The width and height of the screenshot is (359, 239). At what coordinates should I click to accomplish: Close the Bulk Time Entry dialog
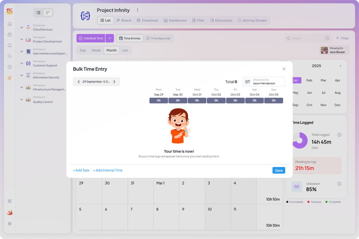284,69
